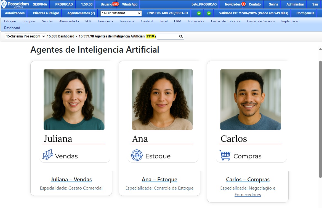Click the vertical page scrollbar
322x208 pixels.
coord(320,119)
